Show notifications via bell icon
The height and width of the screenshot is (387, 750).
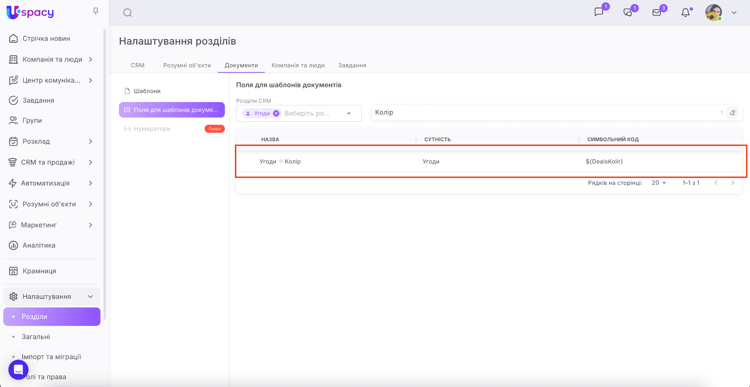tap(686, 12)
